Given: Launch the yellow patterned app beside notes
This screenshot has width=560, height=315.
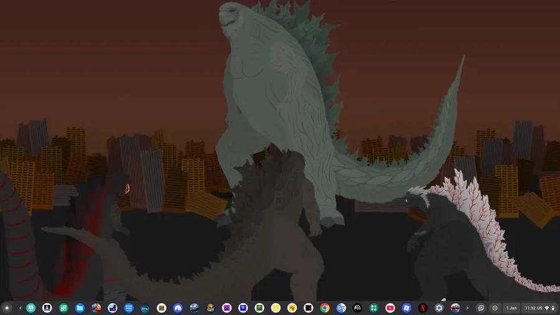Looking at the screenshot, I should 292,308.
